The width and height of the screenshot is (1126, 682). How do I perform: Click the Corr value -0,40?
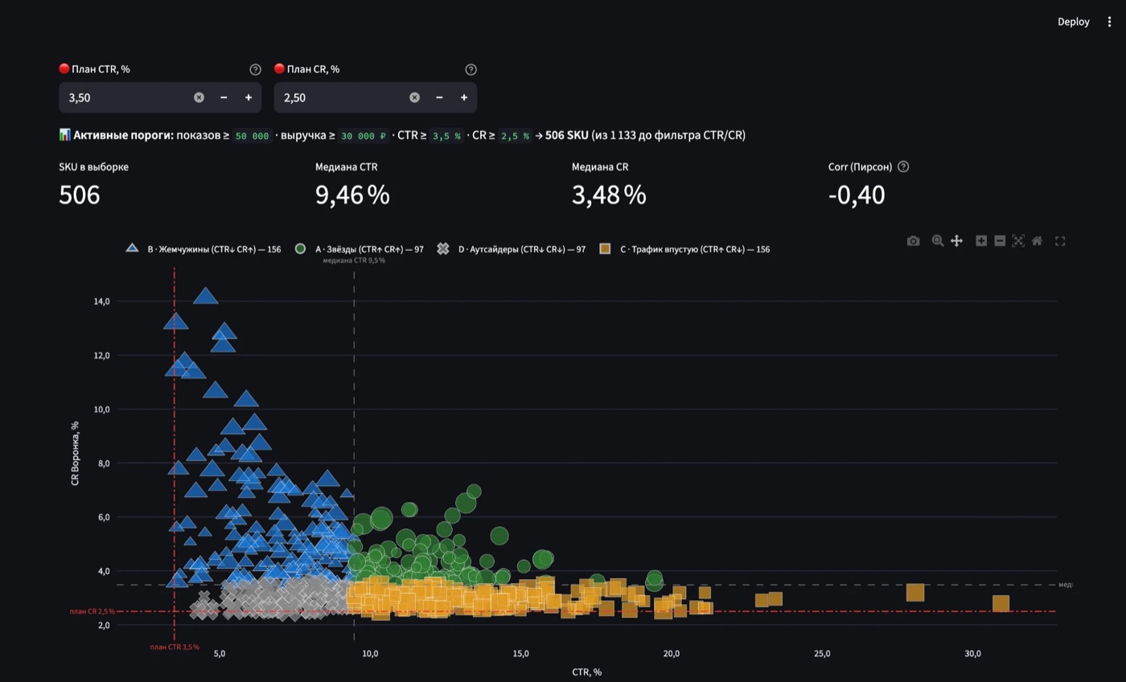[x=857, y=195]
